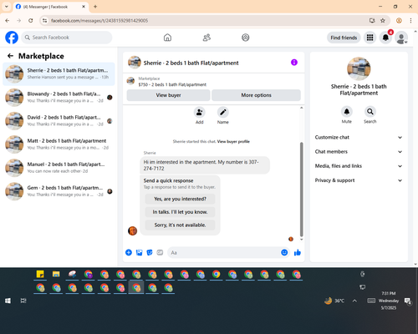Open the Windows Start menu

(8, 301)
